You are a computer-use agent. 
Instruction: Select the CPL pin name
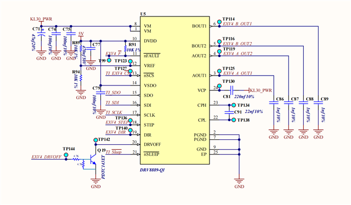202,120
